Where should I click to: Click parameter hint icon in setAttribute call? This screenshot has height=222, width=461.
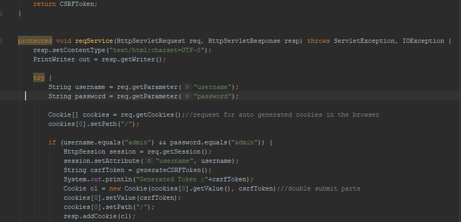click(x=149, y=161)
